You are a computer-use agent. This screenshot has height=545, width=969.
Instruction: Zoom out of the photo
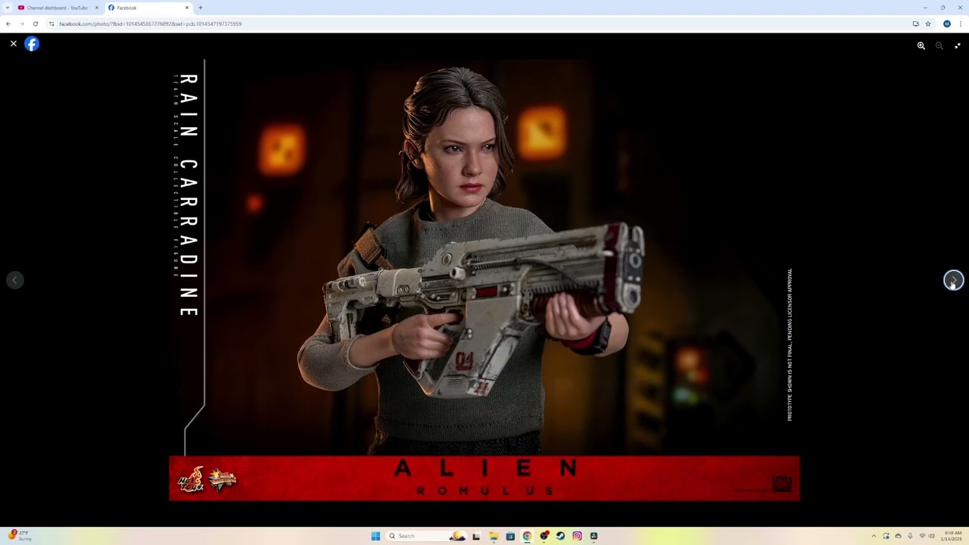(939, 45)
